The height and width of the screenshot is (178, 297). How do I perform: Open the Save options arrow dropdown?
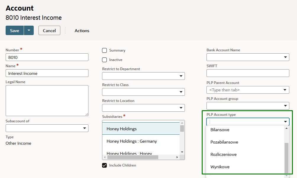click(29, 31)
